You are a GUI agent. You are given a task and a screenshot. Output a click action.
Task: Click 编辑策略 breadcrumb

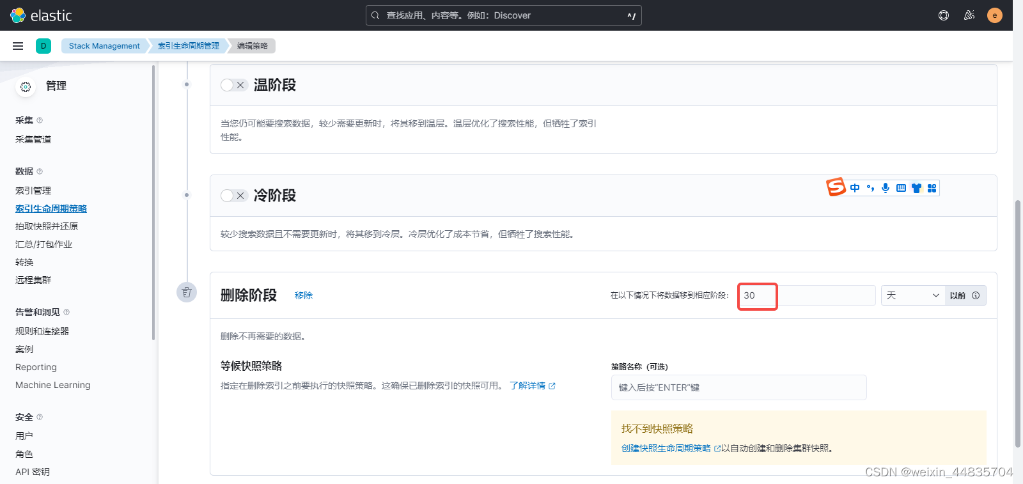(x=253, y=46)
